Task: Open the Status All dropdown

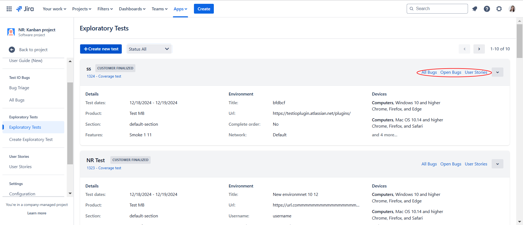Action: coord(149,49)
